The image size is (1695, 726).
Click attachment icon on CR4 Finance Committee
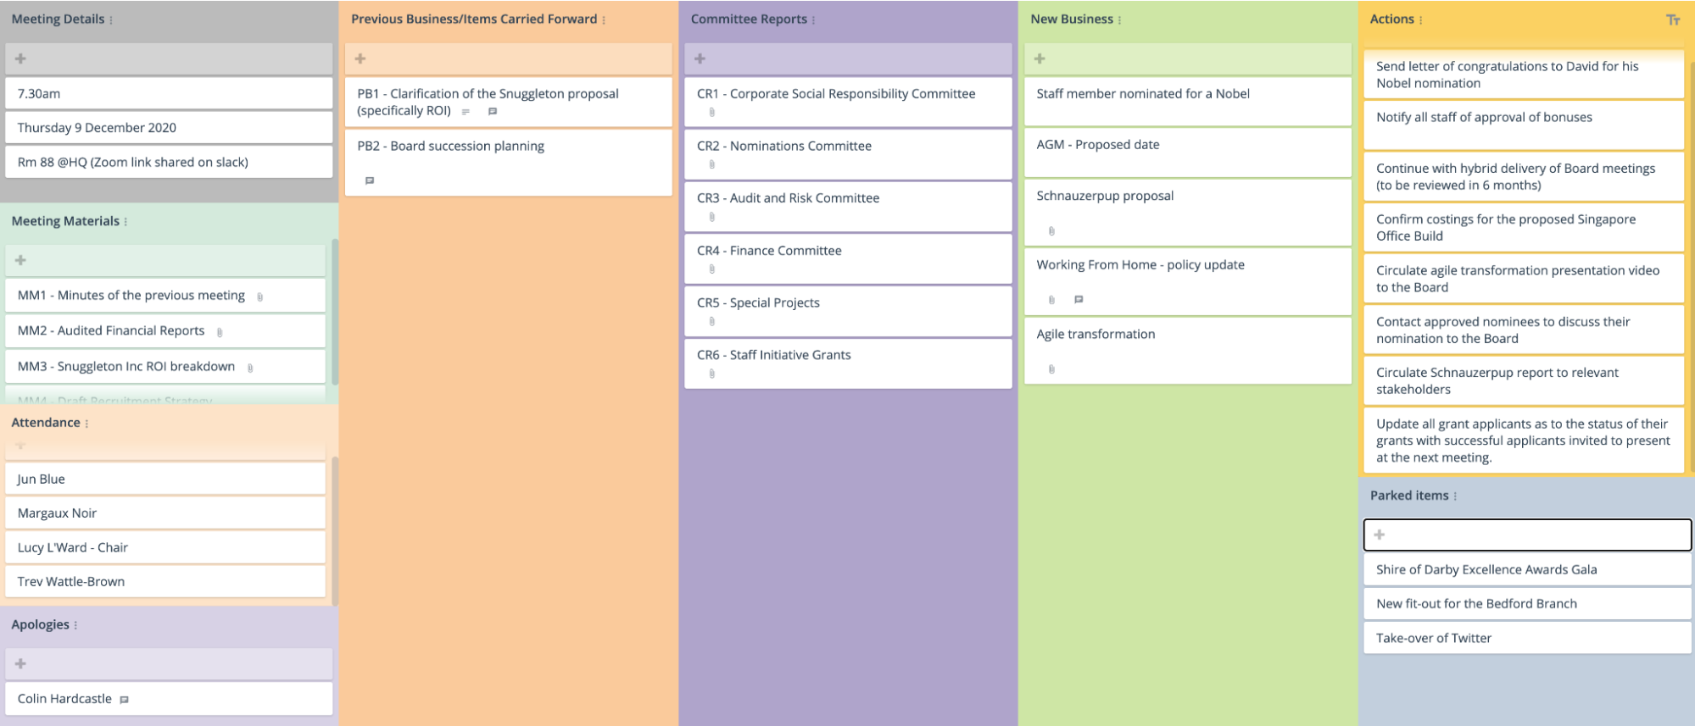711,269
